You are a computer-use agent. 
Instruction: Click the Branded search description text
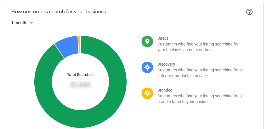(199, 99)
